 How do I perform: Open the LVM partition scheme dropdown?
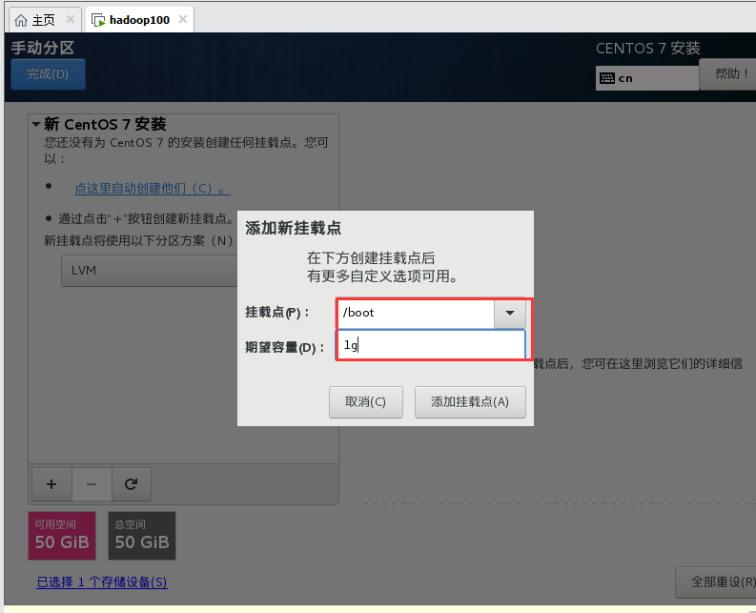click(150, 271)
